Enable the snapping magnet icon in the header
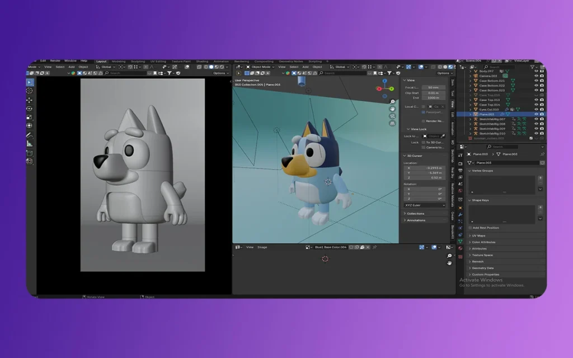This screenshot has width=573, height=358. click(x=364, y=66)
